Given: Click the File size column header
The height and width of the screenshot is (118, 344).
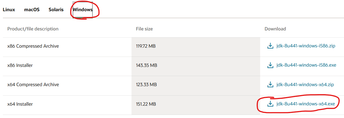Looking at the screenshot, I should 144,29.
